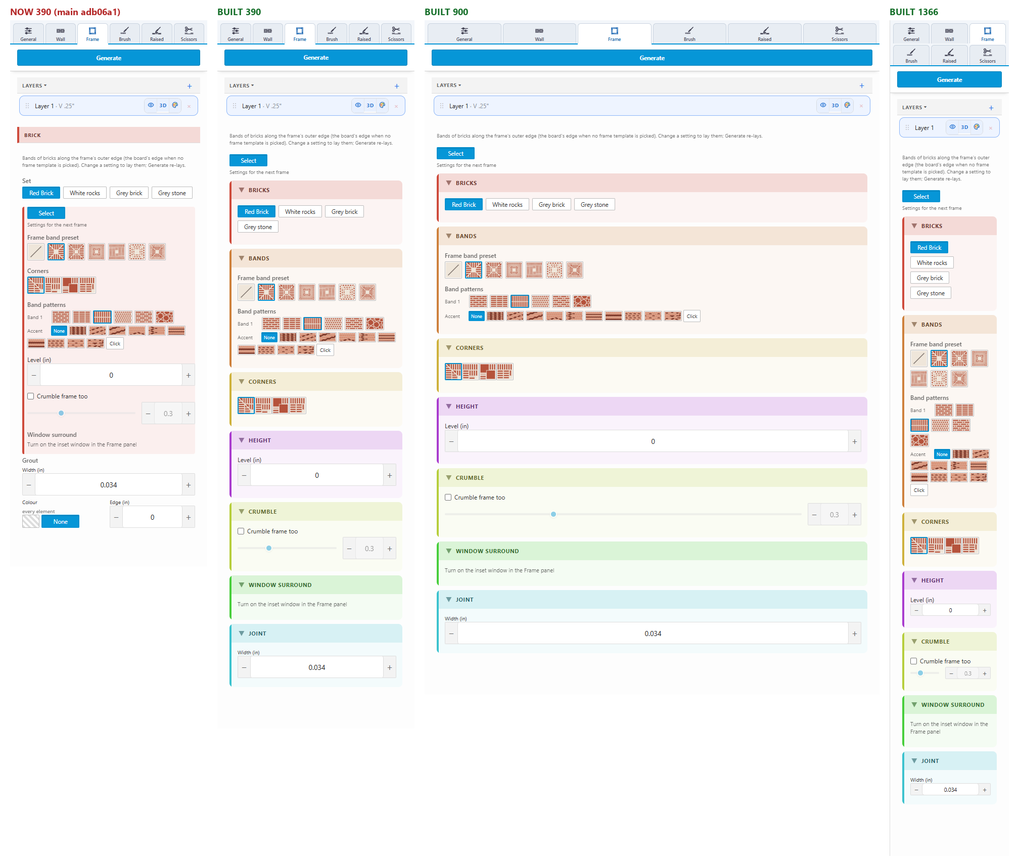Toggle Layer 1 eye icon in BUILT 1366
Viewport: 1019px width, 858px height.
coord(952,127)
